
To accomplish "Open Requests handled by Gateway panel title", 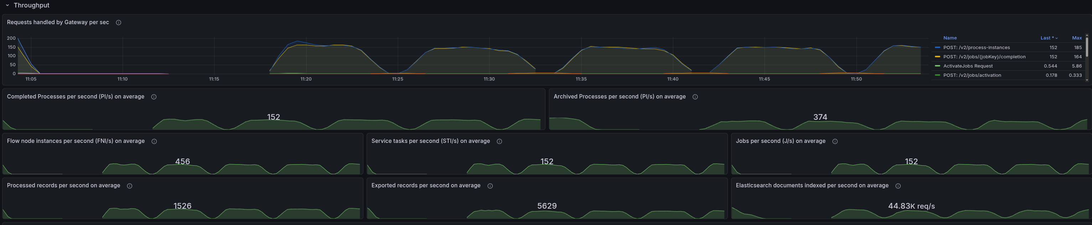I will (58, 22).
